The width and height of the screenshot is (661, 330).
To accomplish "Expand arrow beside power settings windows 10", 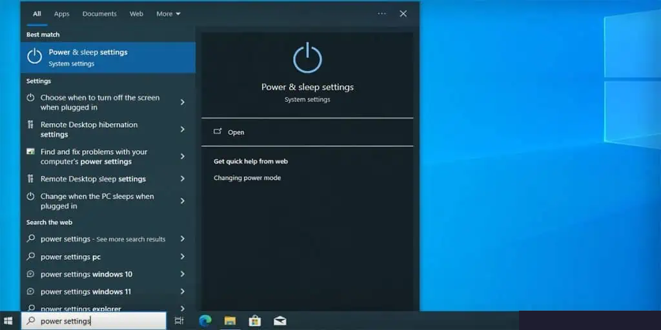I will (x=183, y=274).
